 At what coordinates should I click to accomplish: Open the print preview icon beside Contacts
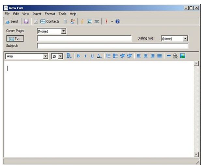coord(36,21)
